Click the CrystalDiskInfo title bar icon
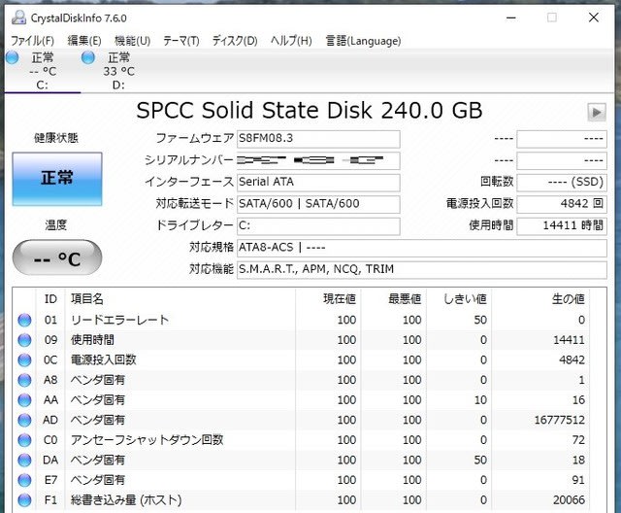 point(18,17)
